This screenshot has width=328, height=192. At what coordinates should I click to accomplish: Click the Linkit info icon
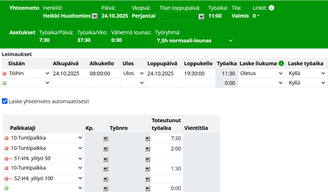point(271,8)
